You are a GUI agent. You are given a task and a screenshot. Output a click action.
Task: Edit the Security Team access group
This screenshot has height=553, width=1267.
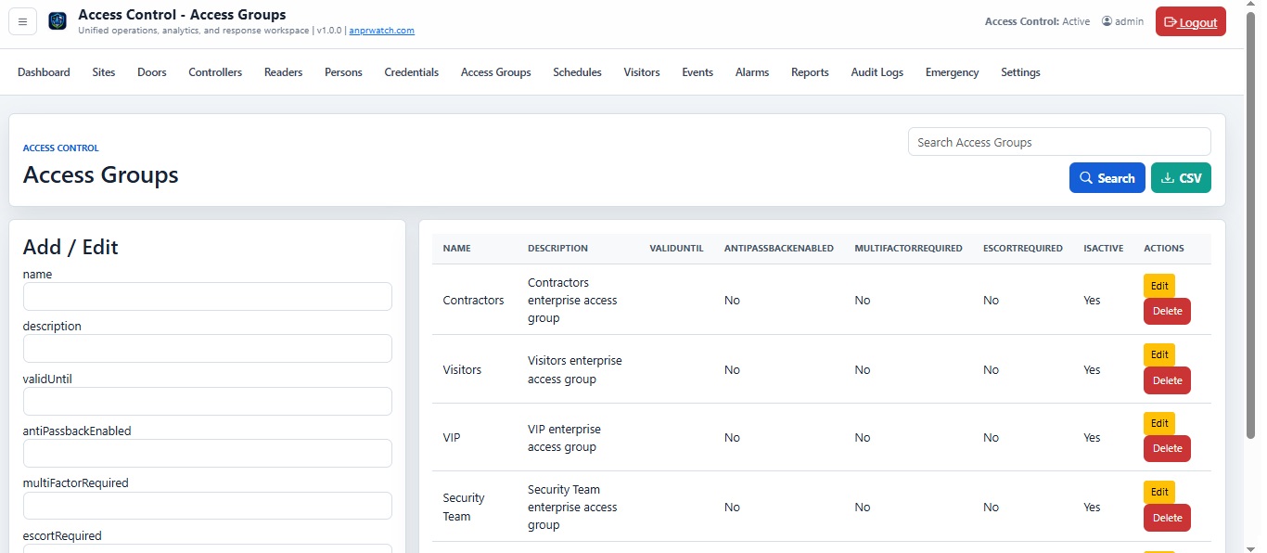tap(1159, 492)
